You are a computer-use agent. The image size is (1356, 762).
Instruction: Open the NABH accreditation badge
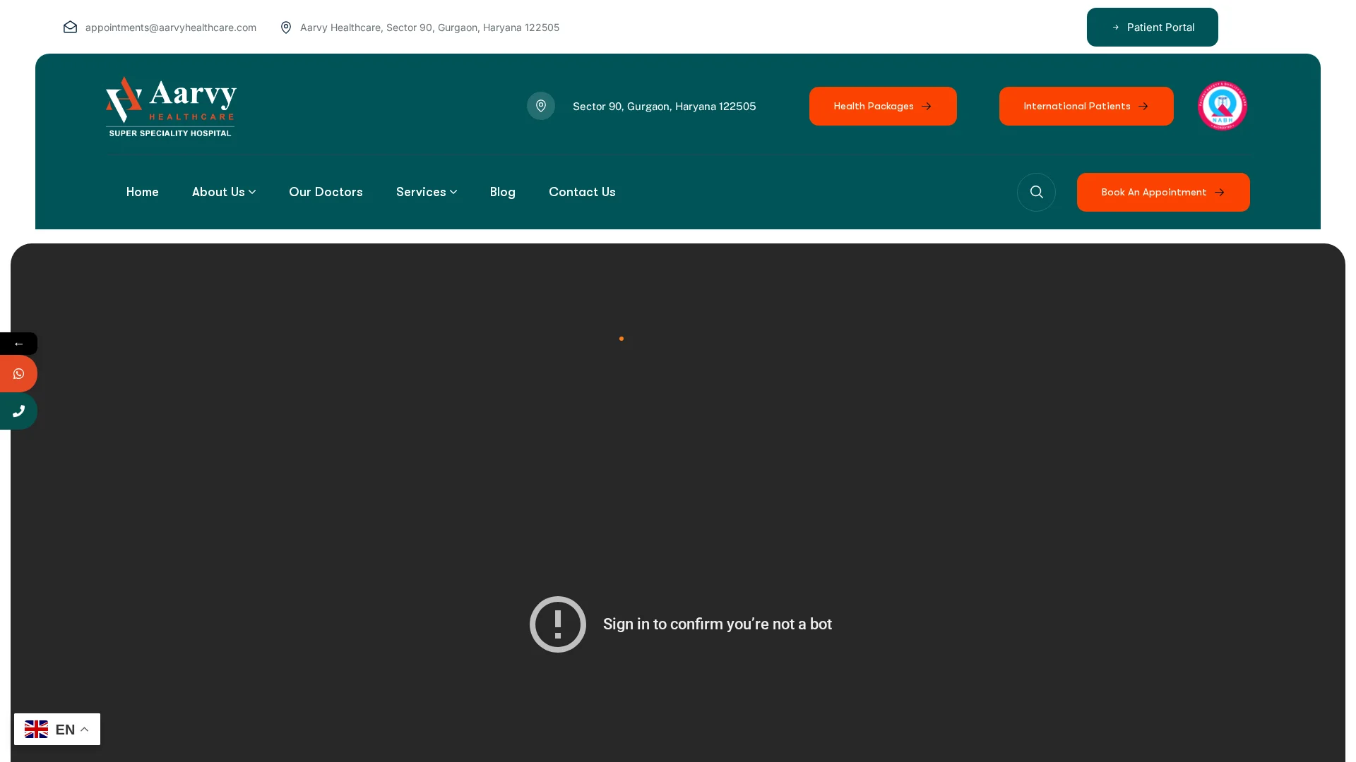tap(1223, 106)
